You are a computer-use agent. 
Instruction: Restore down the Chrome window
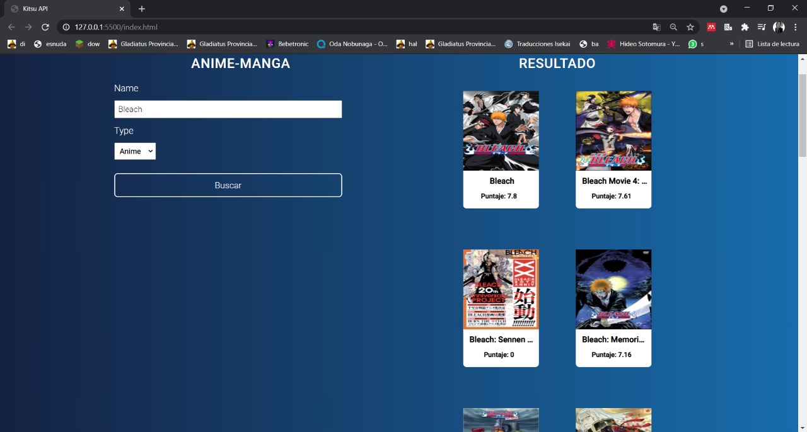770,8
